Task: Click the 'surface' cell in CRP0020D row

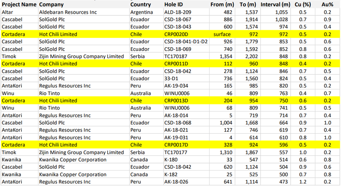Action: click(222, 34)
